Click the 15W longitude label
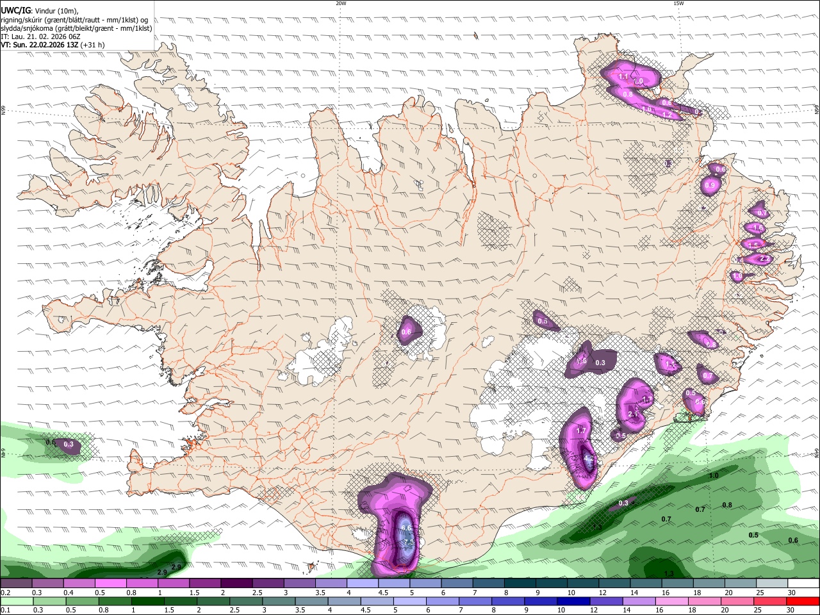Screen dimensions: 820x615 click(678, 3)
